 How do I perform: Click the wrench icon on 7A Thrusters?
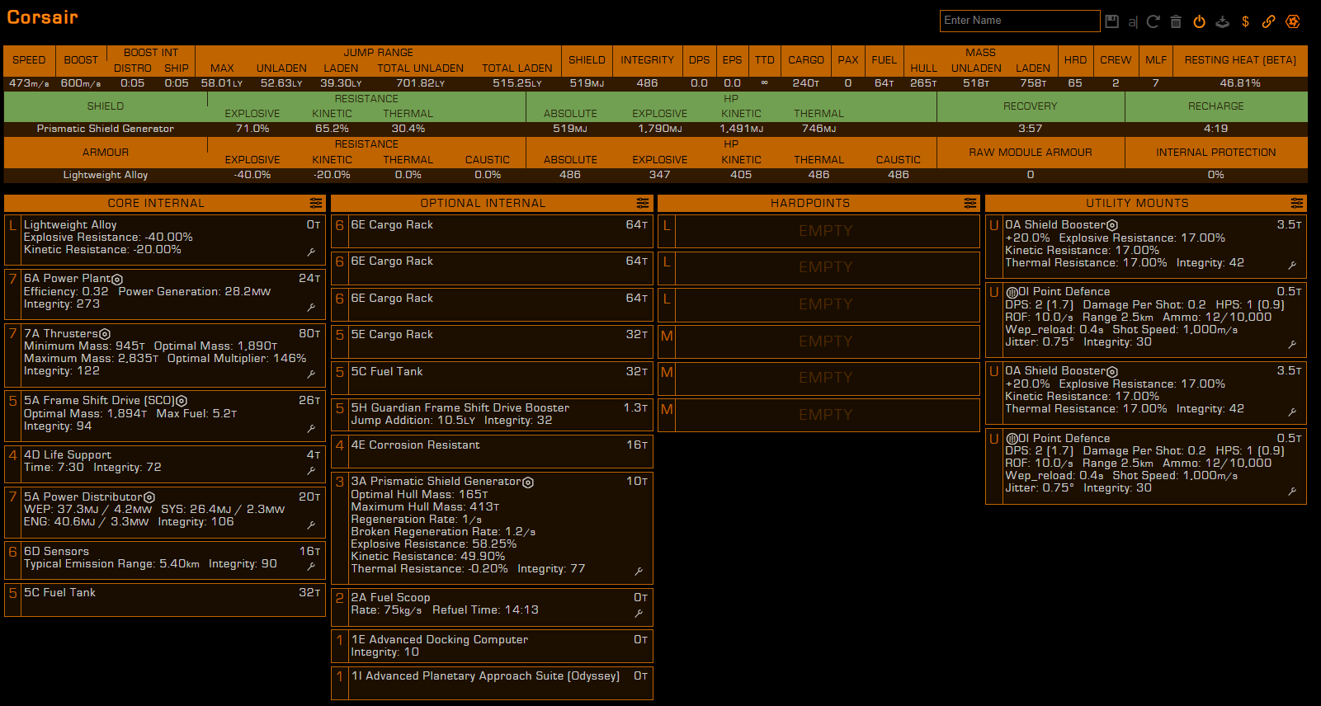click(x=311, y=374)
